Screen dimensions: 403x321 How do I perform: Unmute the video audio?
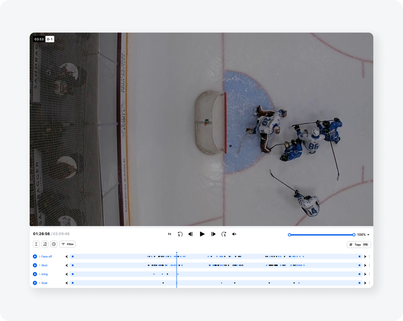pos(234,234)
